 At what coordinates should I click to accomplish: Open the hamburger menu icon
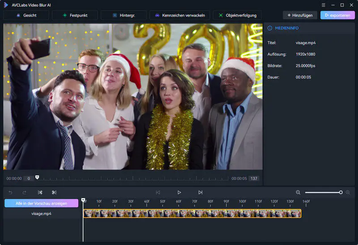click(x=323, y=5)
